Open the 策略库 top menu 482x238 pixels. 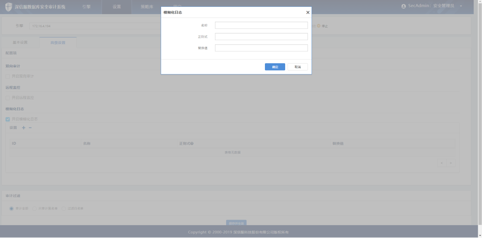click(147, 6)
